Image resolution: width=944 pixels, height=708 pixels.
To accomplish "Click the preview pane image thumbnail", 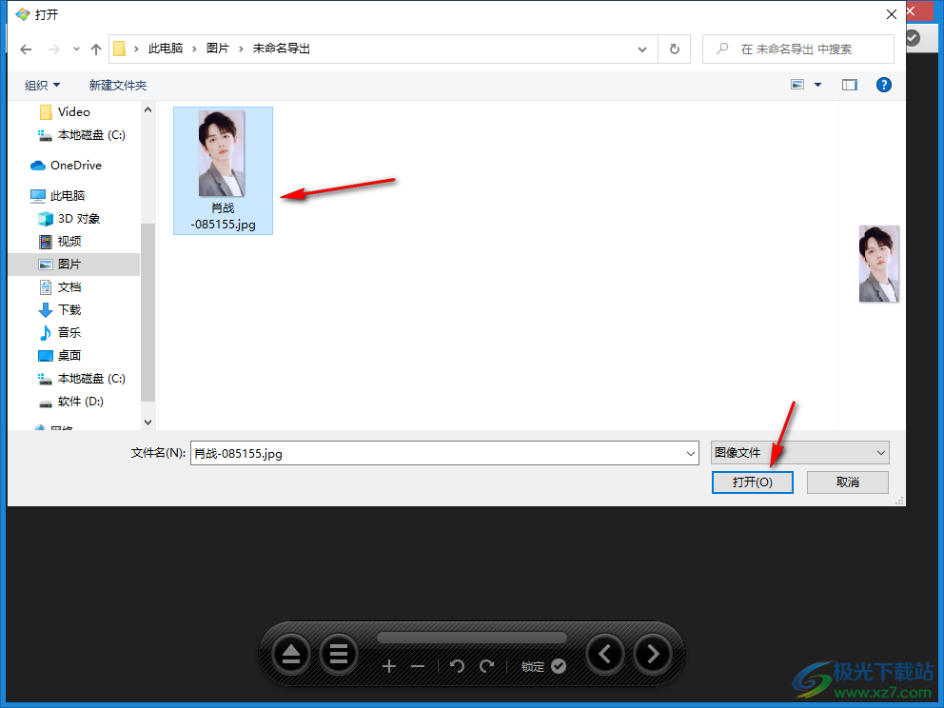I will click(x=878, y=264).
